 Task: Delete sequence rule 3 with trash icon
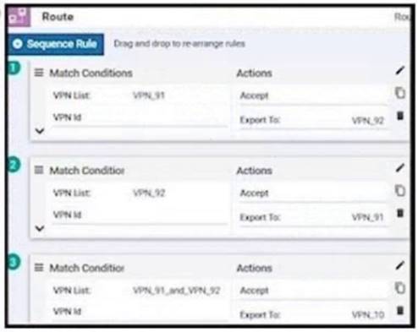(x=400, y=310)
